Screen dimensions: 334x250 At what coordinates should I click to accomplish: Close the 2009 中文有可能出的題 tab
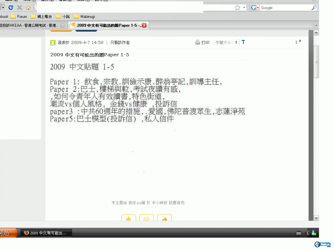point(144,25)
